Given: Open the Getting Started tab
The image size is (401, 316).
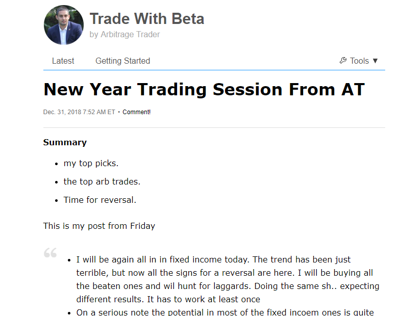Looking at the screenshot, I should [122, 61].
